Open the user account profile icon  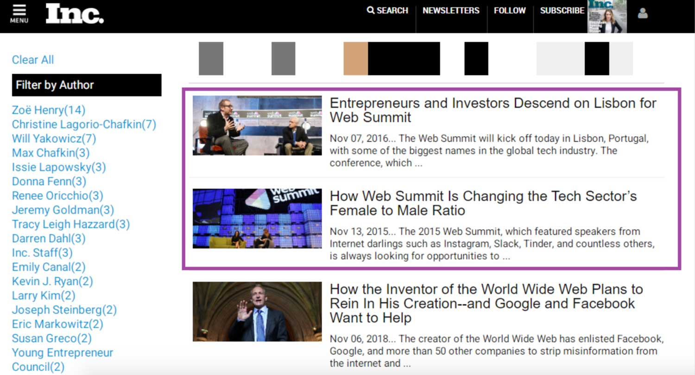tap(643, 13)
